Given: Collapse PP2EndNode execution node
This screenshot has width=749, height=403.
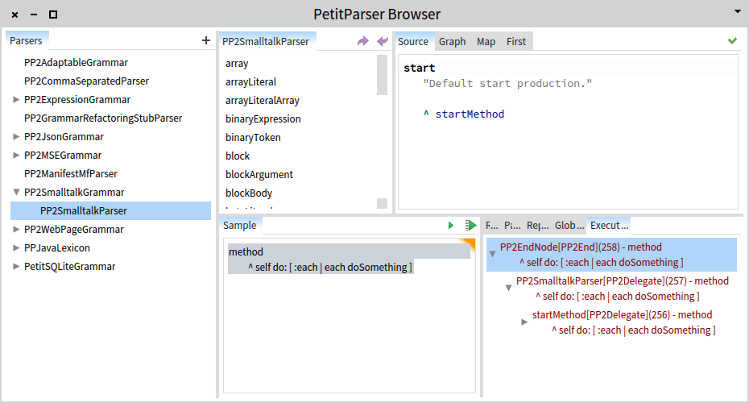Looking at the screenshot, I should click(x=492, y=255).
